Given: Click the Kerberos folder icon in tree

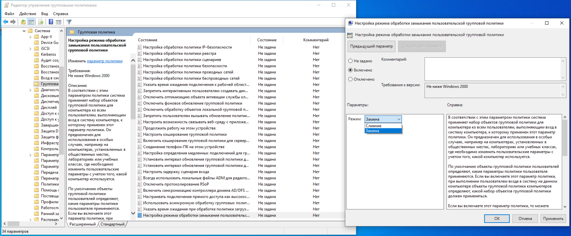Looking at the screenshot, I should (36, 54).
